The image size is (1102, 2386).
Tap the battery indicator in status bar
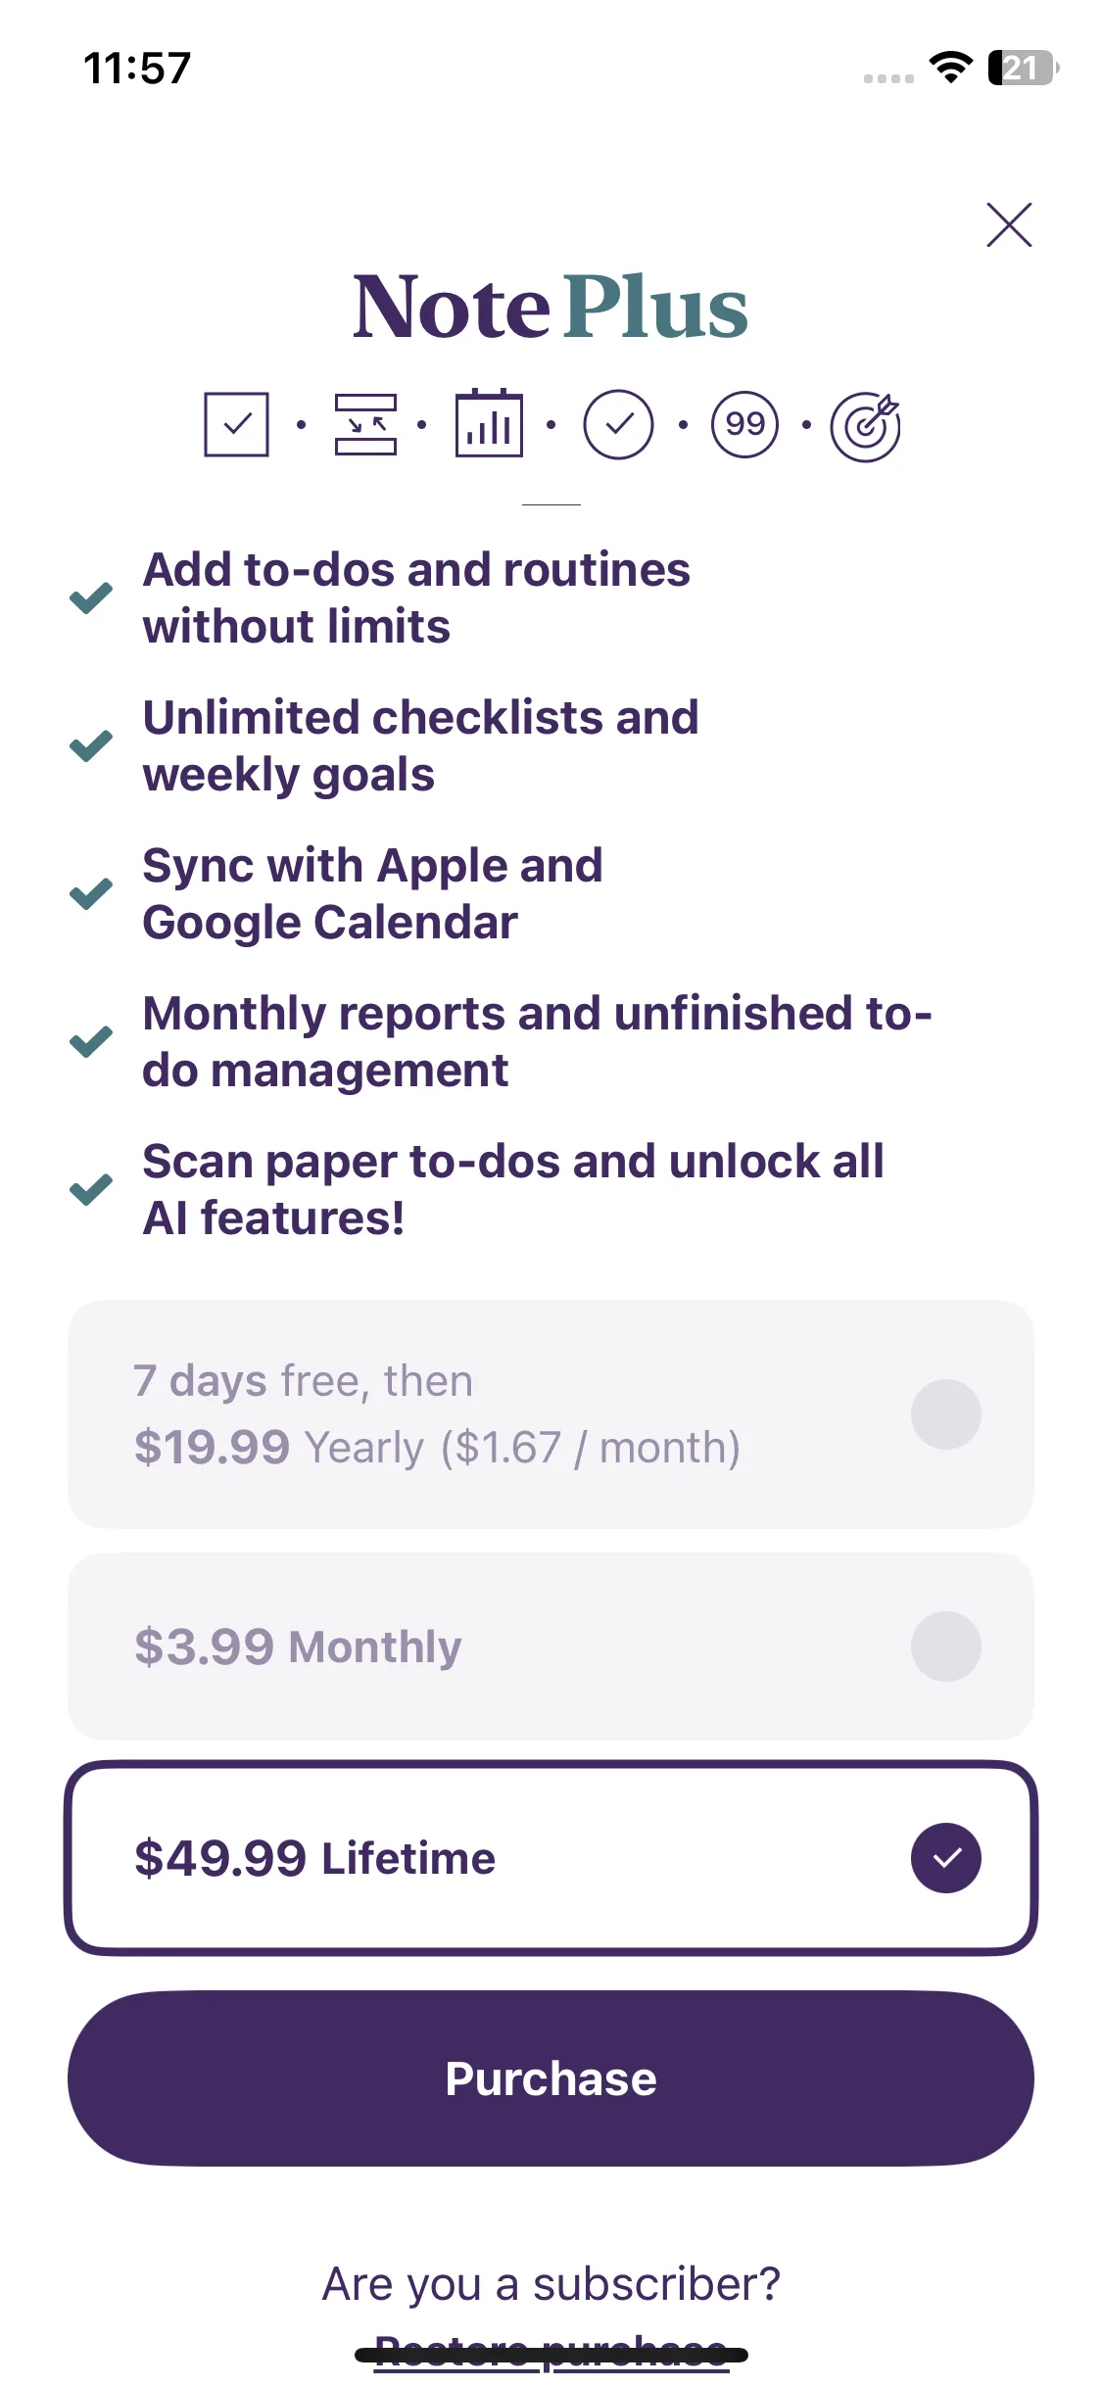(1023, 68)
